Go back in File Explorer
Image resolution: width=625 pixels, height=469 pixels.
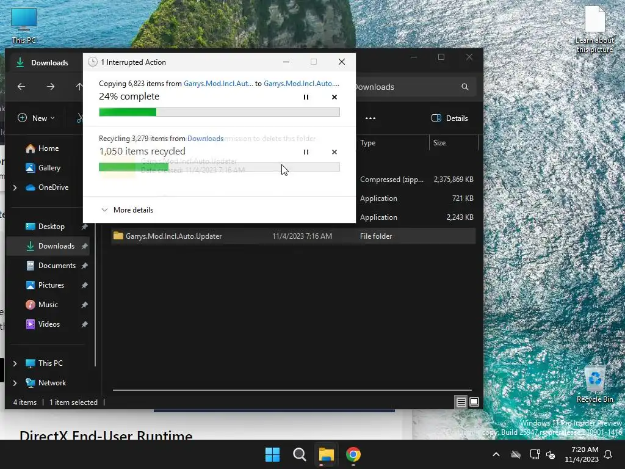point(21,87)
